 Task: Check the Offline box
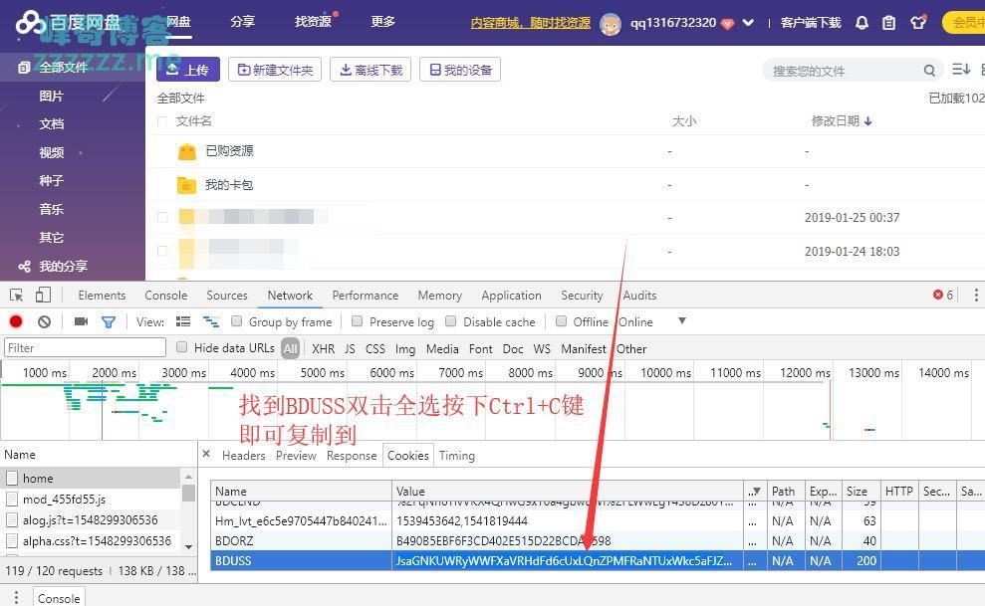pyautogui.click(x=562, y=321)
